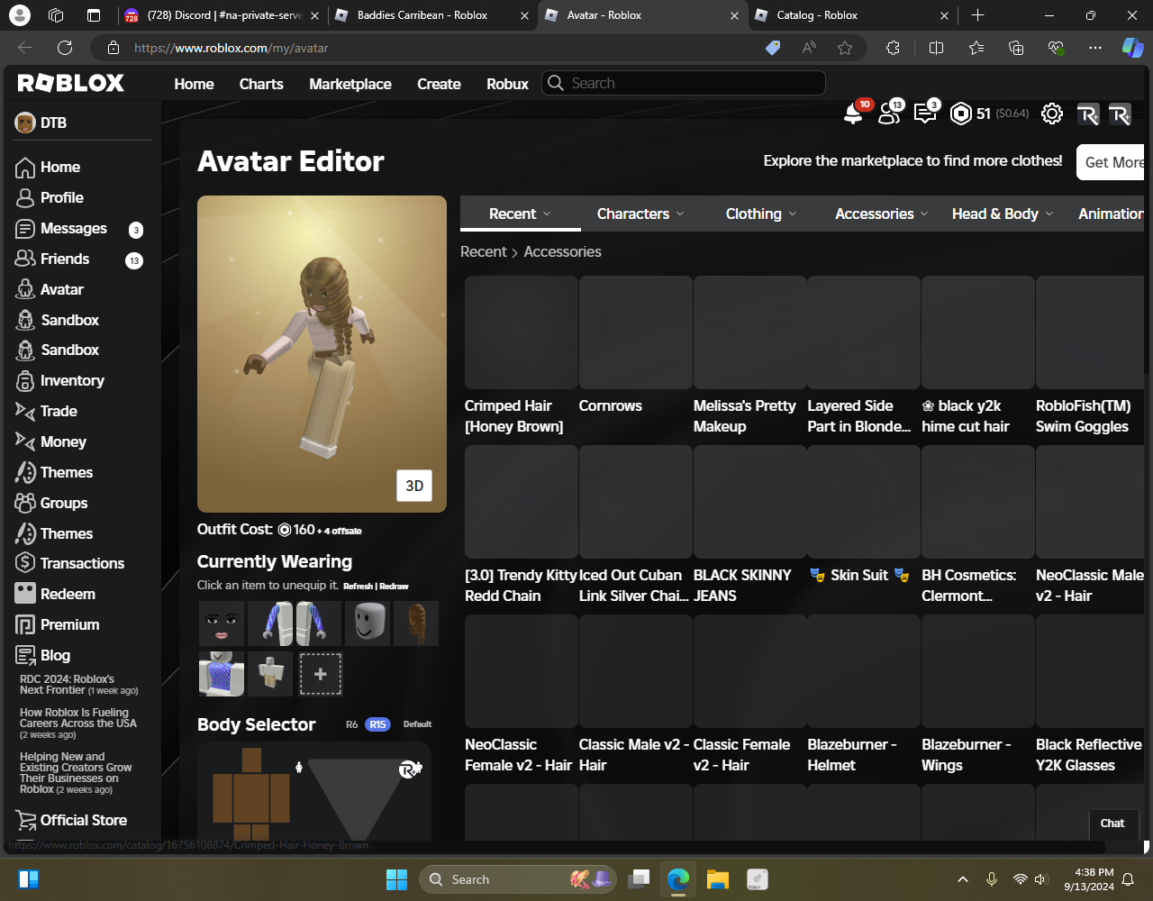Expand the Clothing dropdown

[761, 214]
